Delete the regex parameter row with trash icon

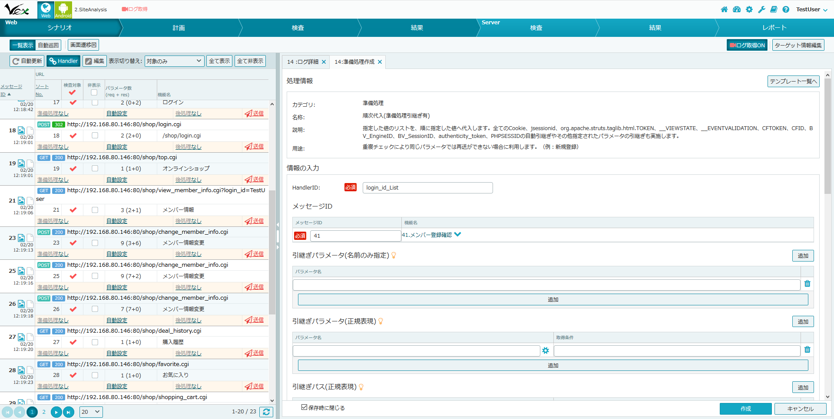807,350
